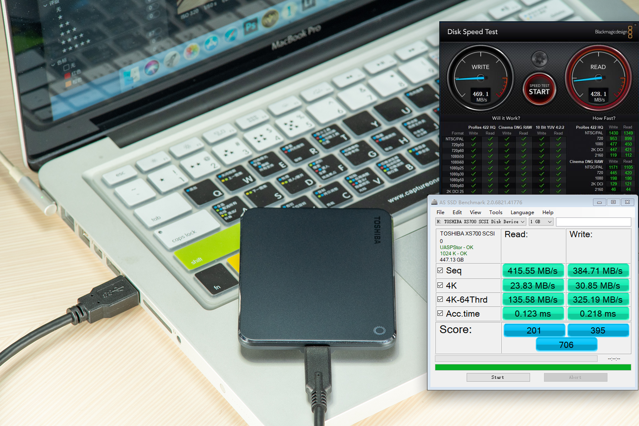The image size is (639, 426).
Task: Open Photoshop from the MacBook dock
Action: coord(250,26)
